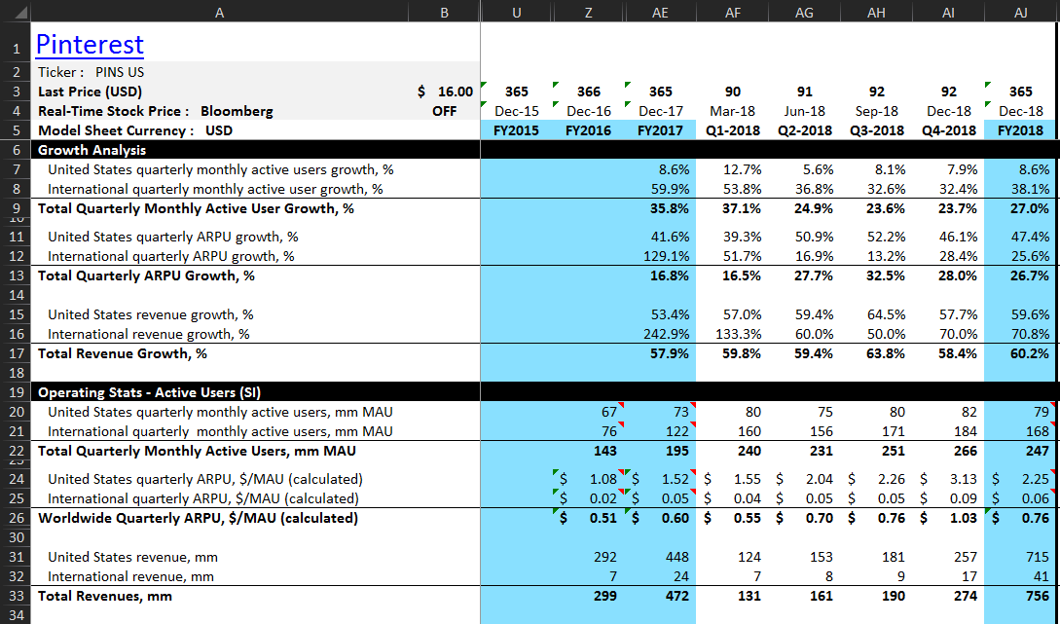Select column A header

(219, 13)
